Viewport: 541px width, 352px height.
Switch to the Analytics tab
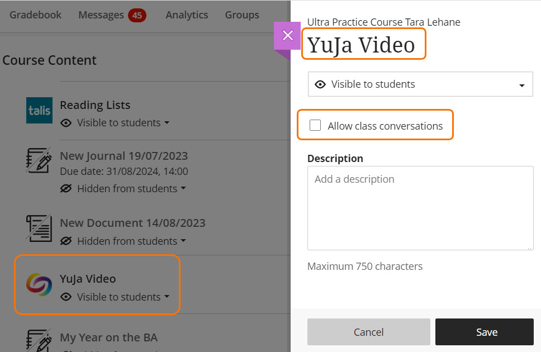click(x=187, y=15)
